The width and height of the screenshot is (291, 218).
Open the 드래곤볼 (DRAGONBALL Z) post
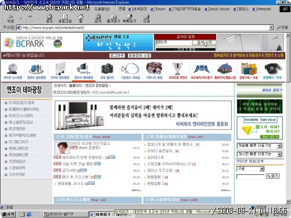pyautogui.click(x=169, y=164)
